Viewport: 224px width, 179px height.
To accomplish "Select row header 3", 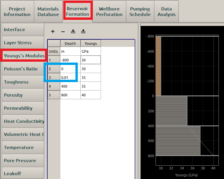I will [x=54, y=77].
